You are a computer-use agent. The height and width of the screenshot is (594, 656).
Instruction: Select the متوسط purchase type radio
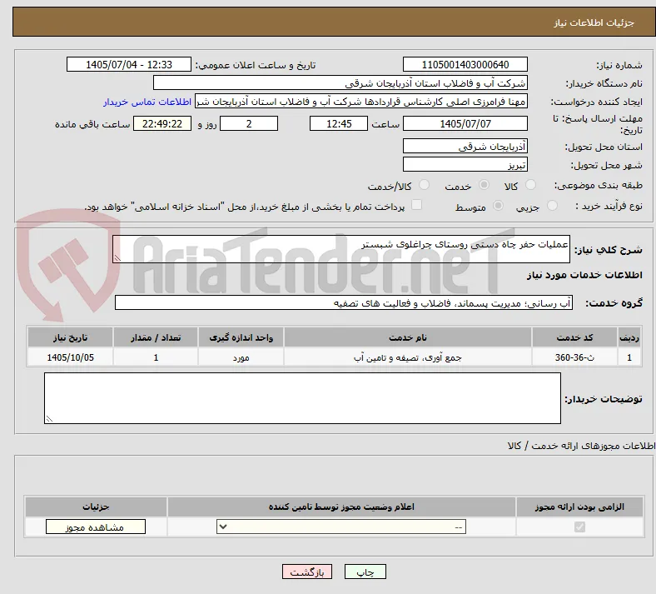pos(498,206)
